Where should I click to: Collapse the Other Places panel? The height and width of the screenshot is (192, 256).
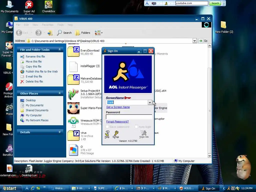click(x=59, y=93)
